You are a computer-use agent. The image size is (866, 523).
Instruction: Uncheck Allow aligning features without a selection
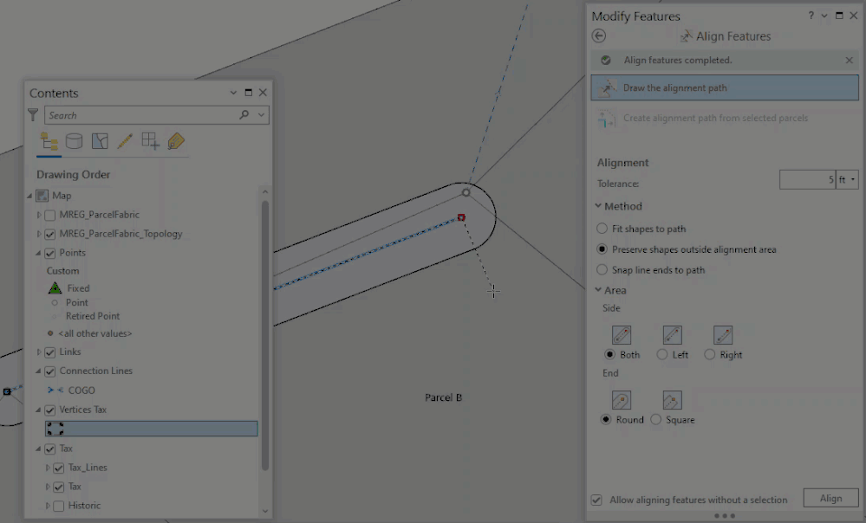[x=596, y=499]
